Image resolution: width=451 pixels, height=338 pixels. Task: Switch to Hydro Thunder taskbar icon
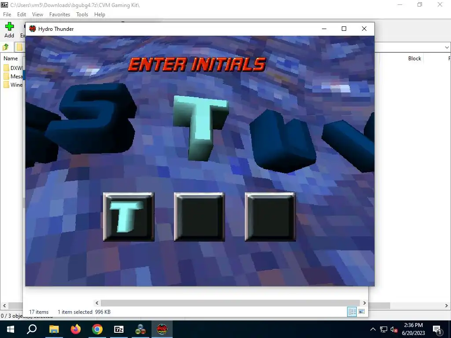pyautogui.click(x=162, y=329)
